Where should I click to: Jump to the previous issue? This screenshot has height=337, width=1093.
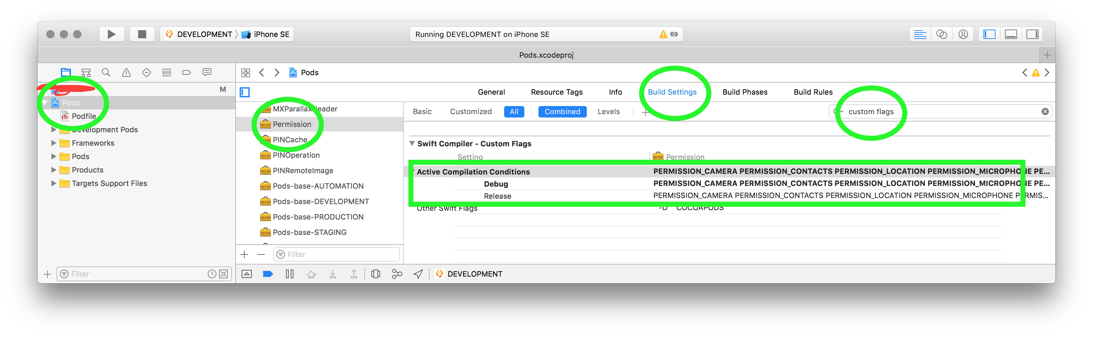1025,73
